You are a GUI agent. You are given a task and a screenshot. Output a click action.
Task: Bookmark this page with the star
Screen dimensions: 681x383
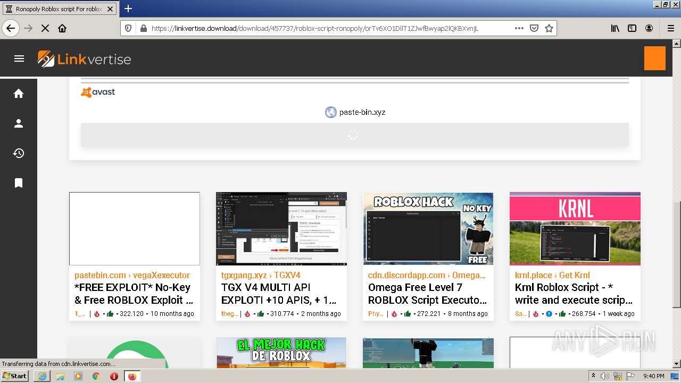tap(549, 28)
